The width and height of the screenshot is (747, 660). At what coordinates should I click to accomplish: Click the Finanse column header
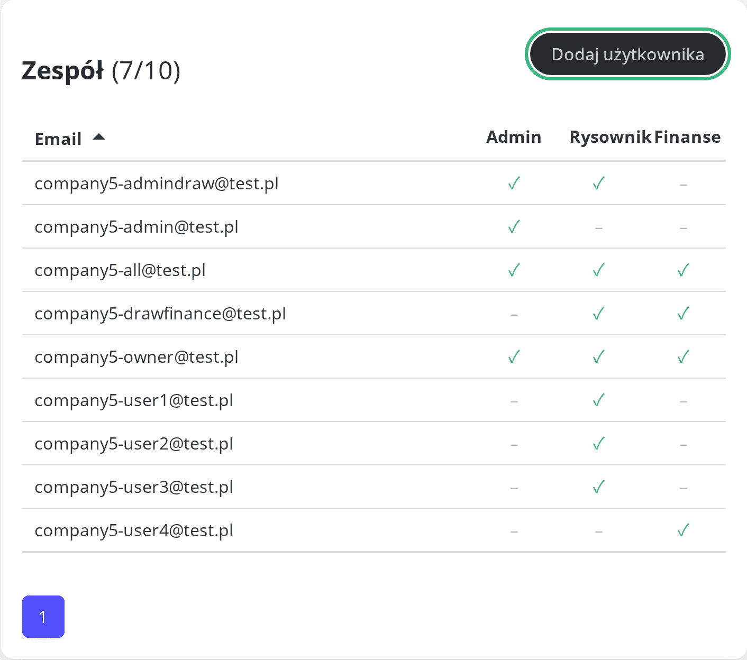click(x=687, y=137)
